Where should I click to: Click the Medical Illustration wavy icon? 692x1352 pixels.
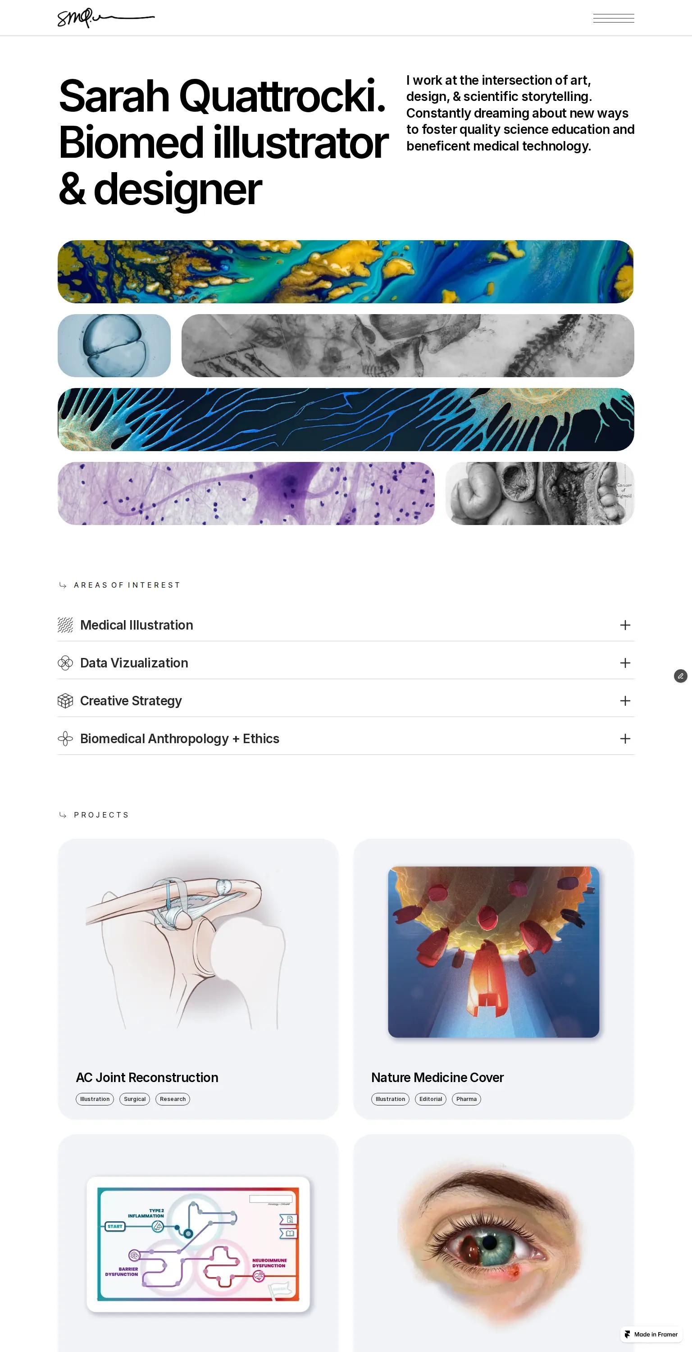pos(65,625)
